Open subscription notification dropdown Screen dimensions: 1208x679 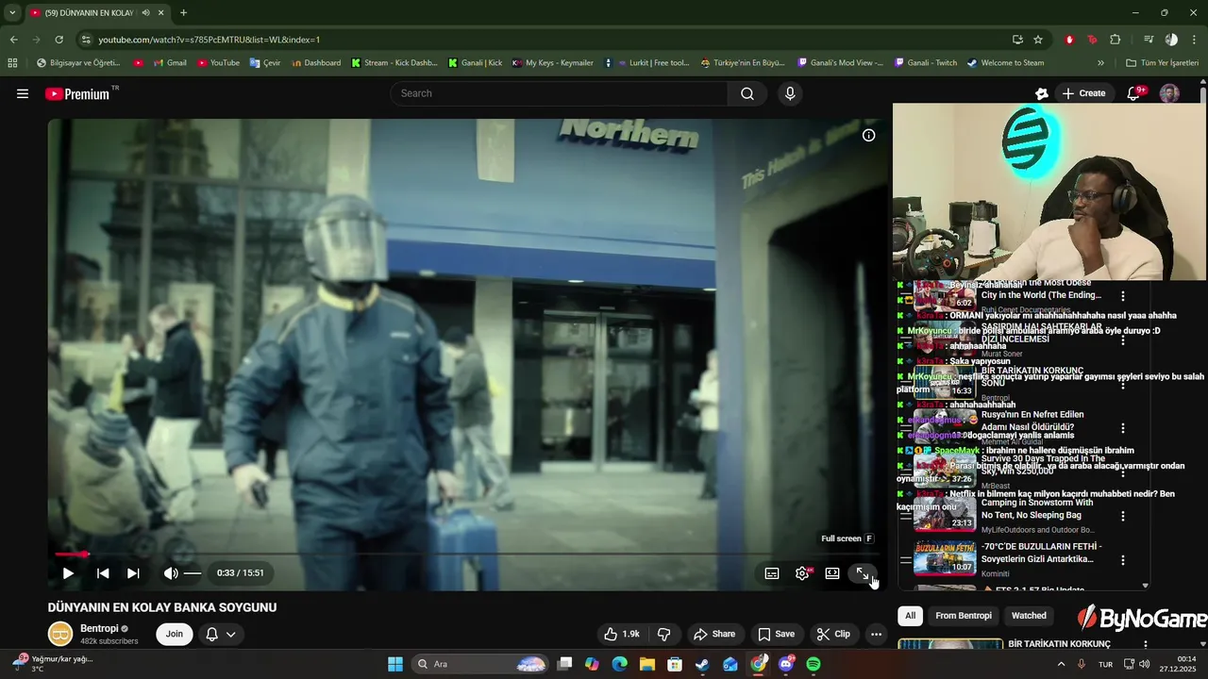tap(221, 634)
